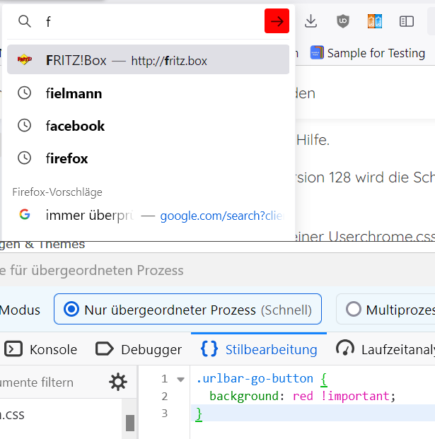Open the Sample for Testing bookmark
Viewport: 435px width, 439px height.
[368, 53]
